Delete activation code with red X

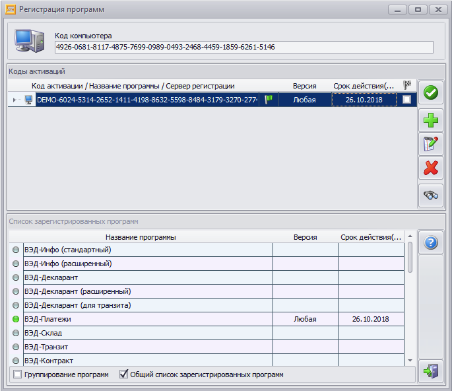coord(431,168)
